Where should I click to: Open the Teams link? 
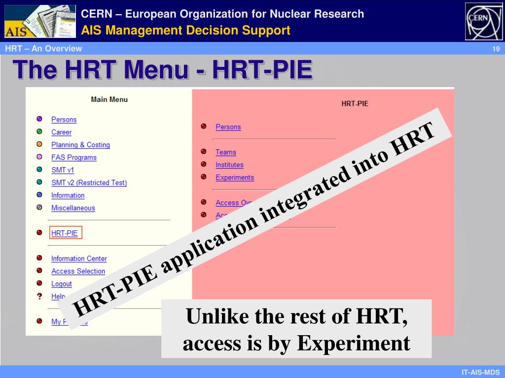click(226, 152)
